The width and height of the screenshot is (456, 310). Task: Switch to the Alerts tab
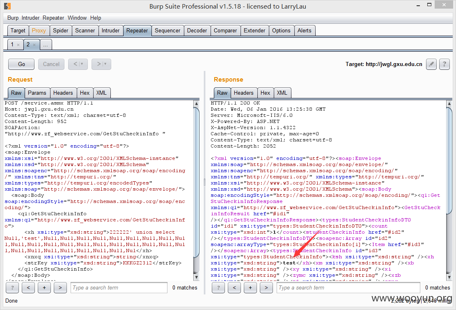[x=305, y=30]
